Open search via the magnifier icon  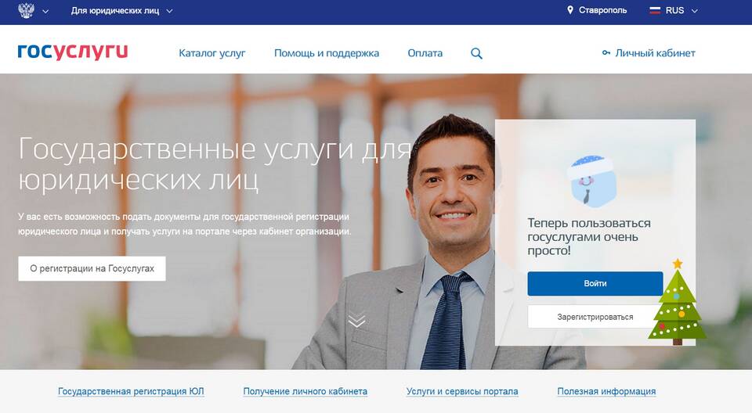[x=476, y=53]
